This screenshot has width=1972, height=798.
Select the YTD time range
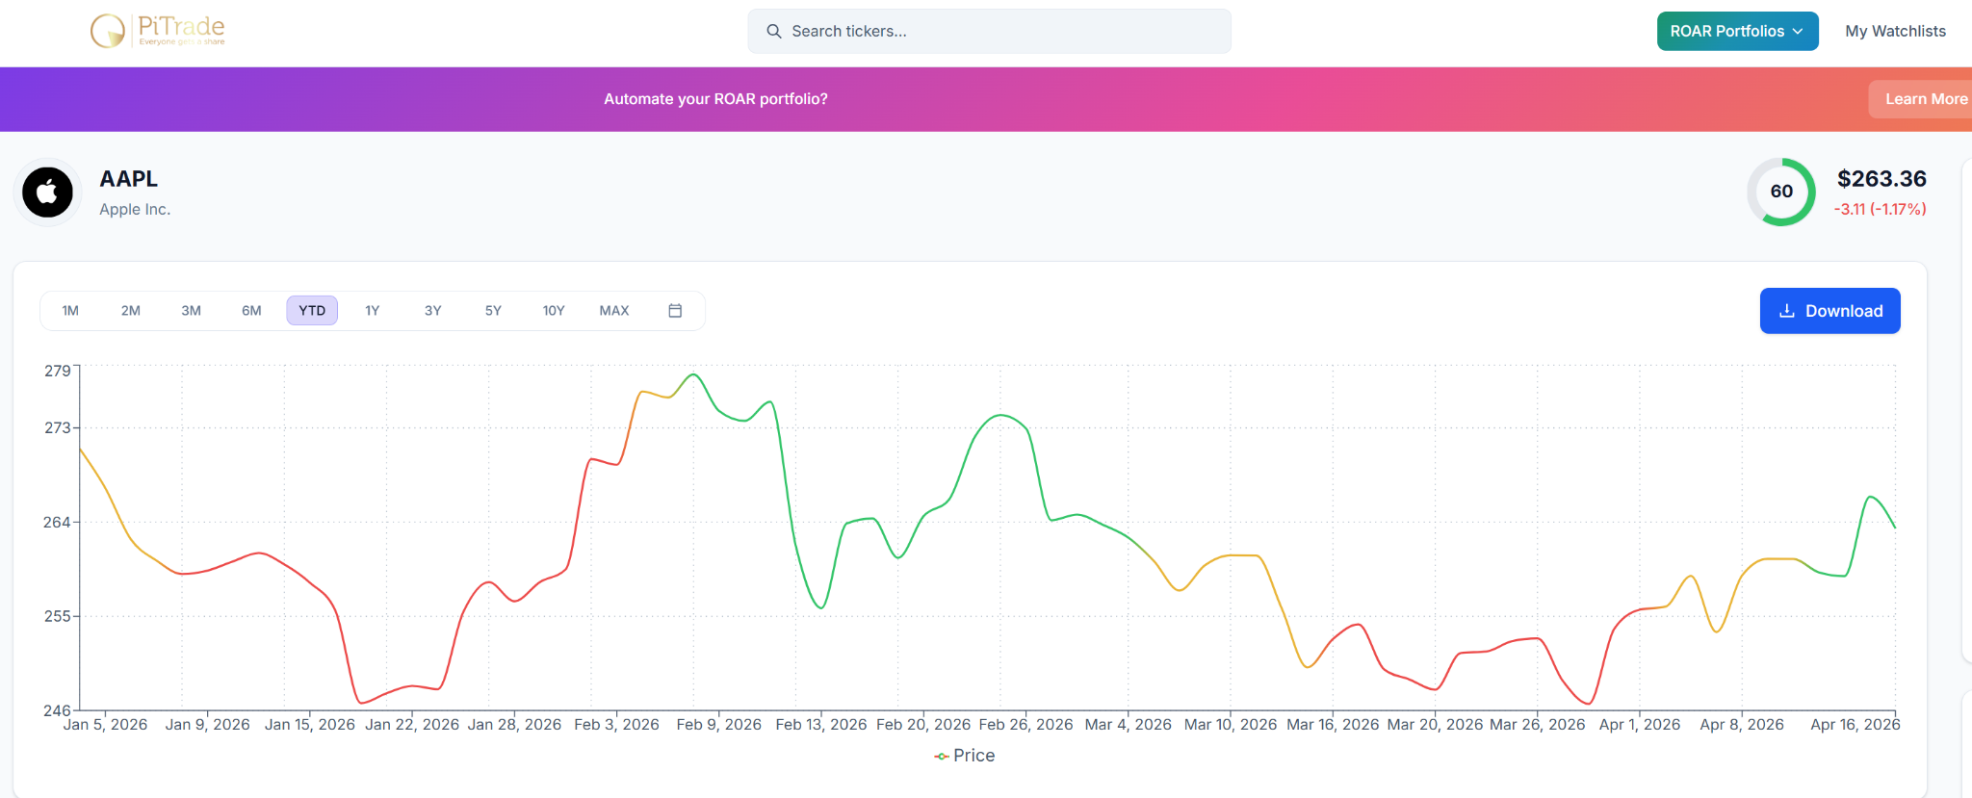312,311
